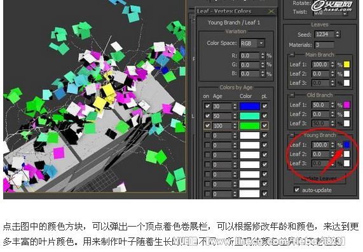Close the Leaf - Vertex Colors dialog
This screenshot has width=363, height=252.
pyautogui.click(x=271, y=11)
